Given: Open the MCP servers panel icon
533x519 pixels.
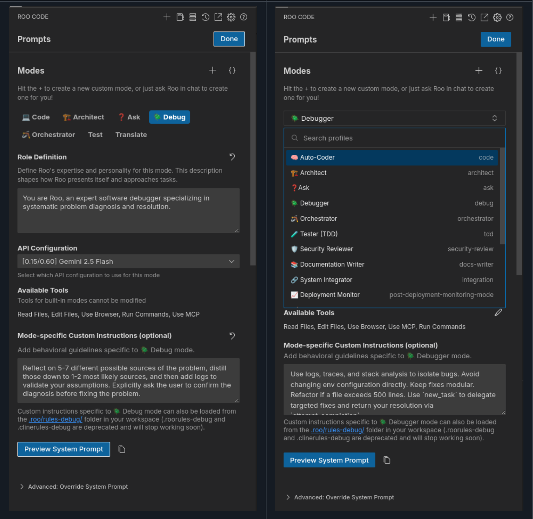Looking at the screenshot, I should 193,17.
